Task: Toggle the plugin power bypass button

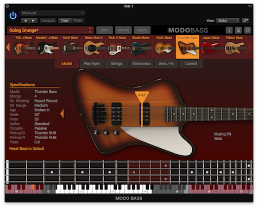Action: (13, 16)
